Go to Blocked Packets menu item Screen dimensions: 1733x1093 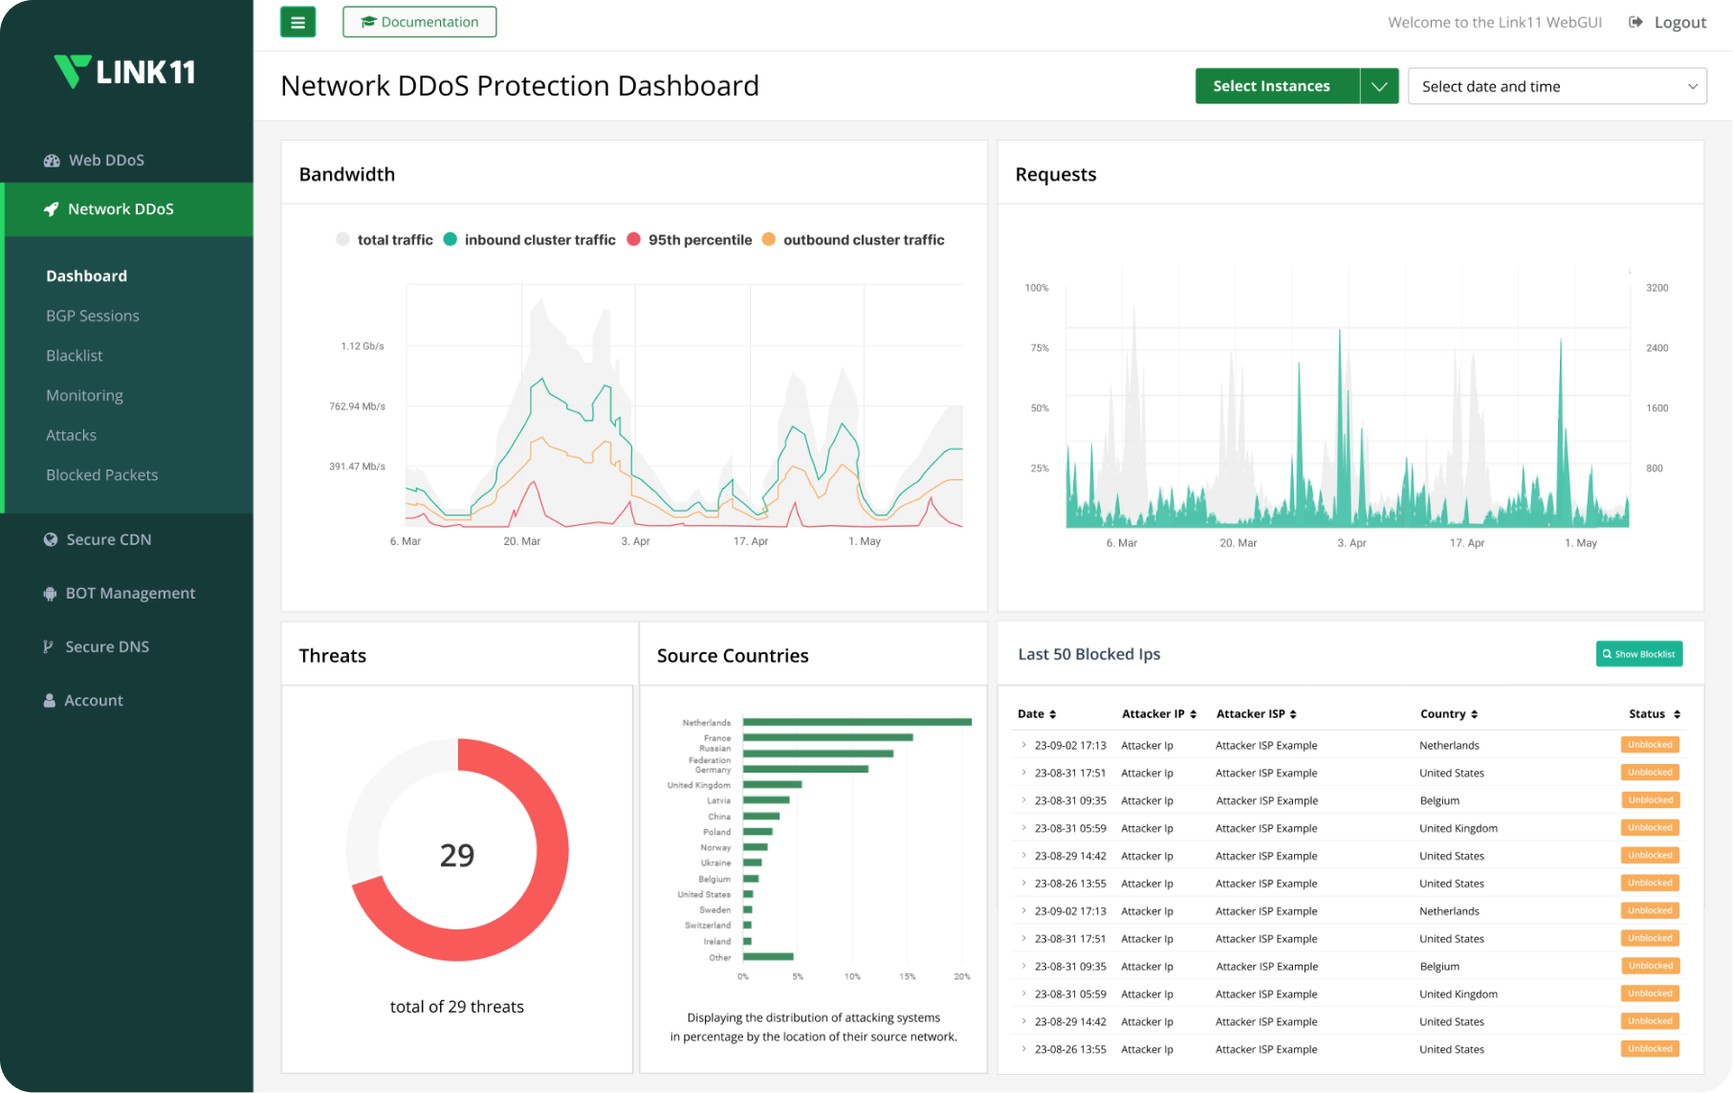coord(101,474)
